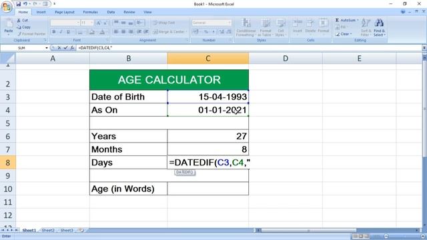The image size is (427, 240).
Task: Confirm the formula with the checkmark button
Action: pos(65,47)
